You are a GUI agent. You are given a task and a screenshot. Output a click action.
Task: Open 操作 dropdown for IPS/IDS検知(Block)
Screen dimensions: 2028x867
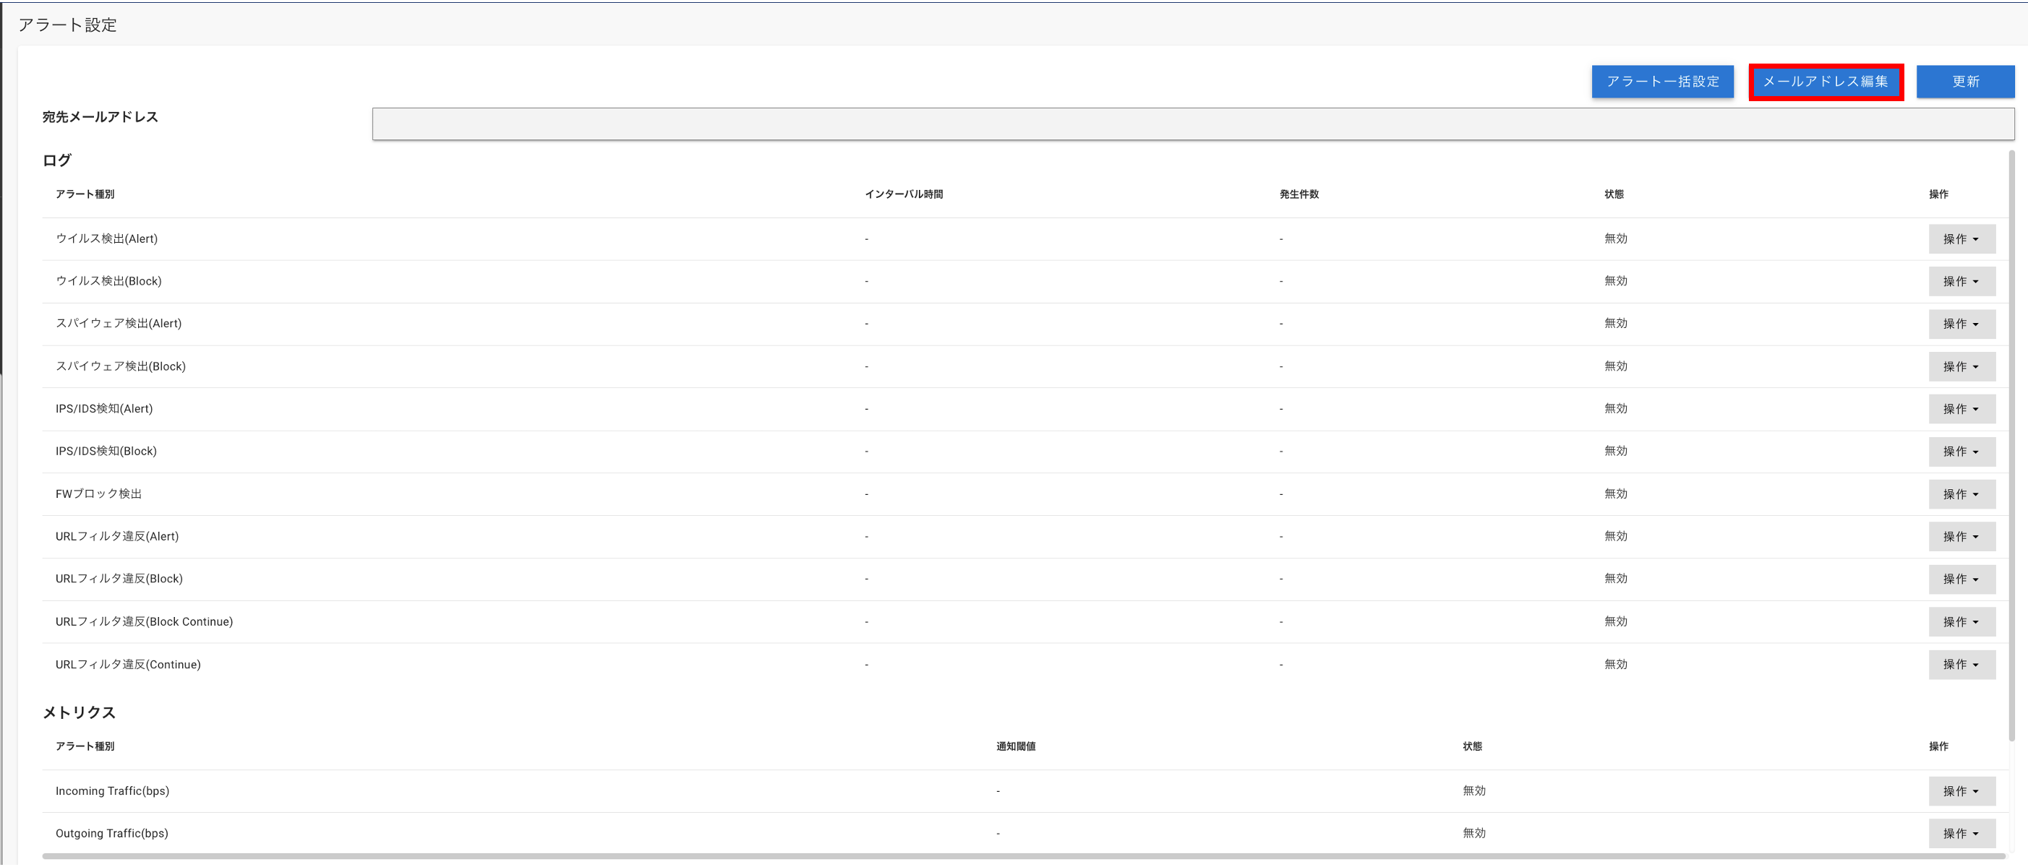pyautogui.click(x=1961, y=452)
